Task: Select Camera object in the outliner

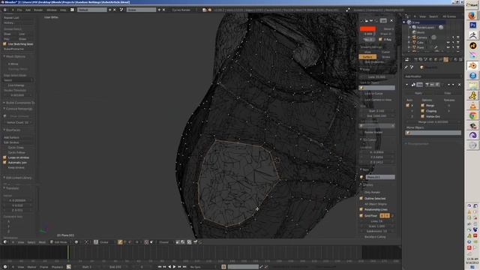Action: tap(421, 37)
